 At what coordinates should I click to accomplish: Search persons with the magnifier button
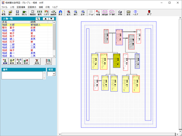(38, 19)
